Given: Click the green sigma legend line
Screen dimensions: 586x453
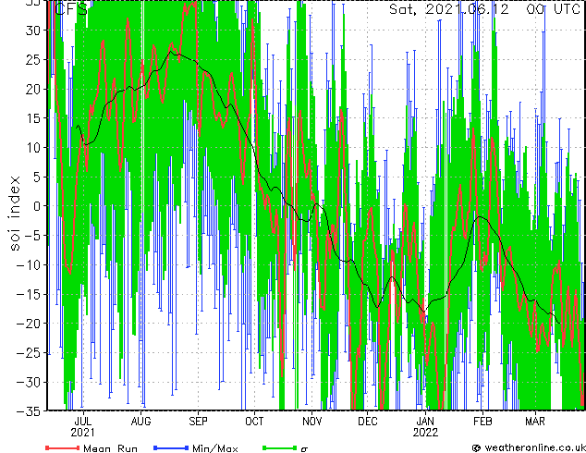Looking at the screenshot, I should point(279,447).
